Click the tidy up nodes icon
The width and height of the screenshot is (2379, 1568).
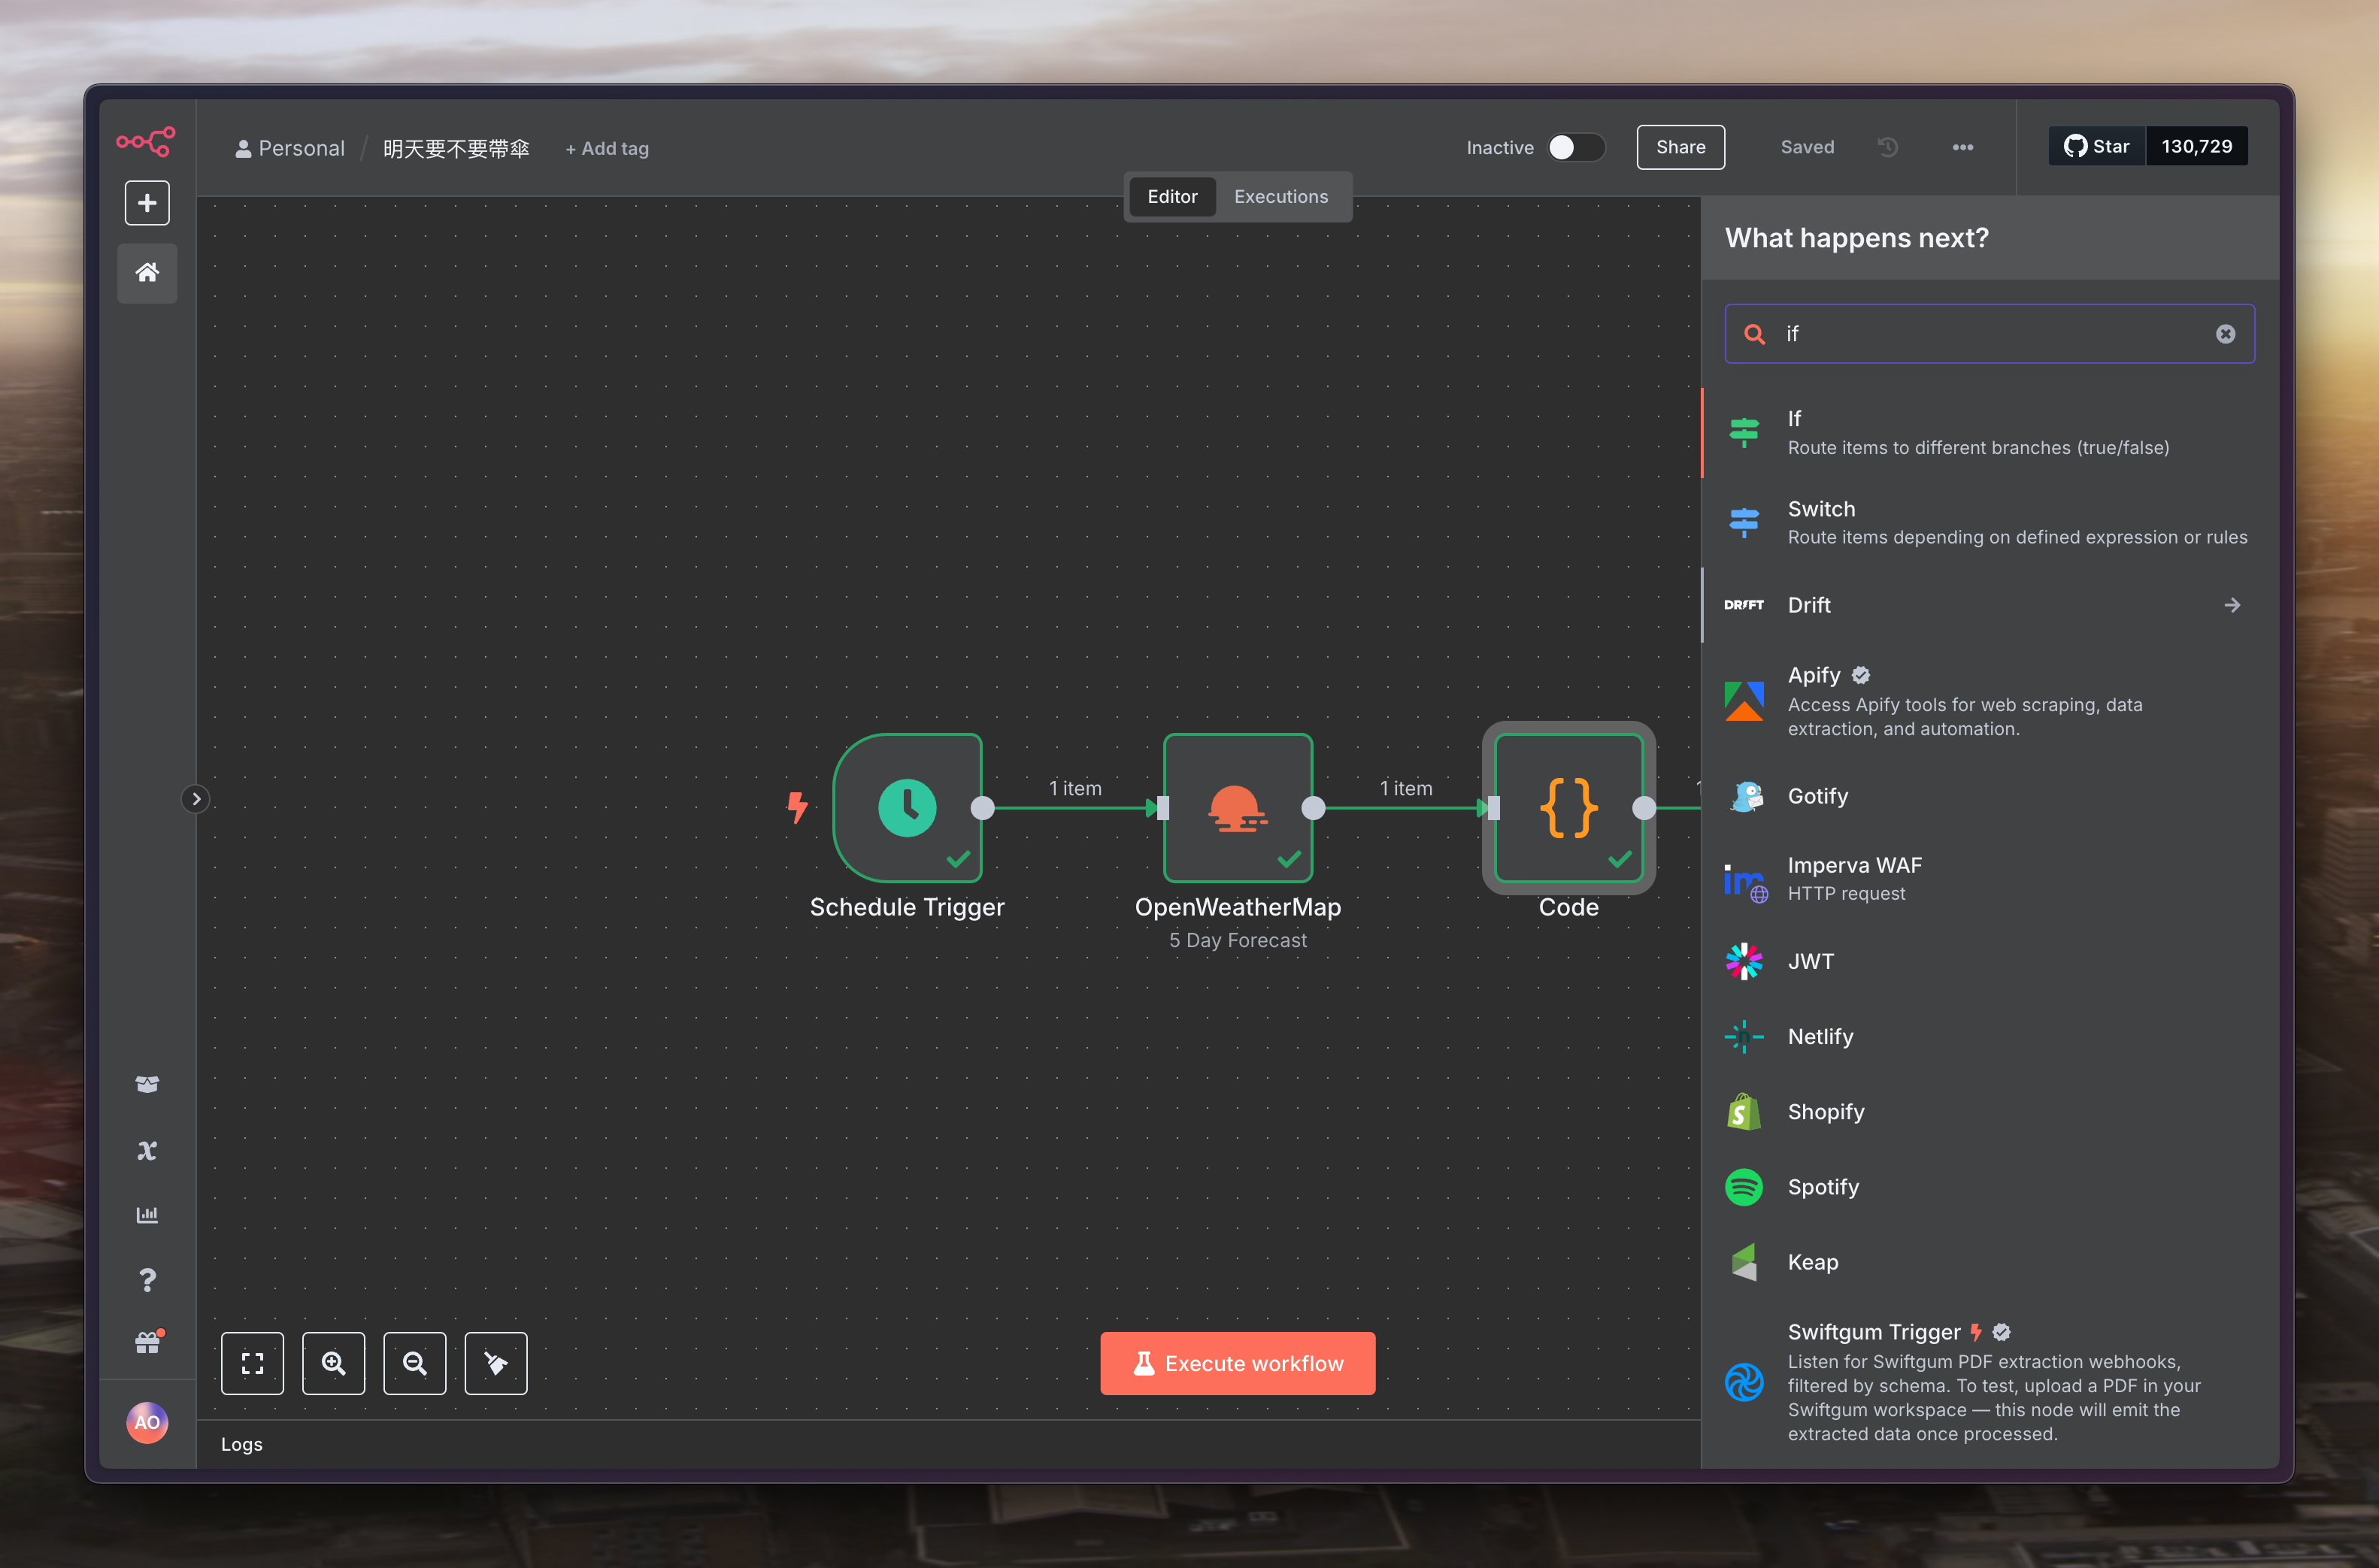coord(495,1363)
